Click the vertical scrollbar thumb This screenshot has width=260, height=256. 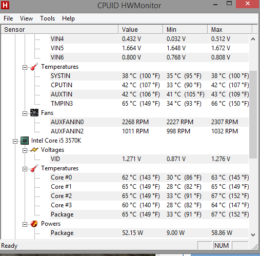253,114
